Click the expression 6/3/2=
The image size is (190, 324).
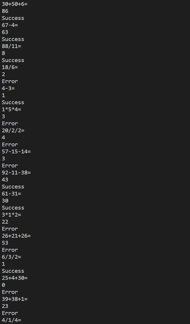click(x=11, y=257)
